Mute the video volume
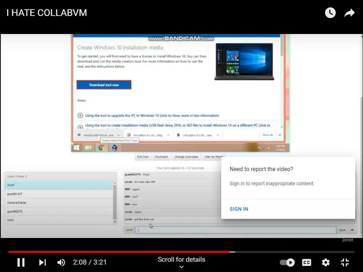Screen dimensions: 363x272 (61, 262)
